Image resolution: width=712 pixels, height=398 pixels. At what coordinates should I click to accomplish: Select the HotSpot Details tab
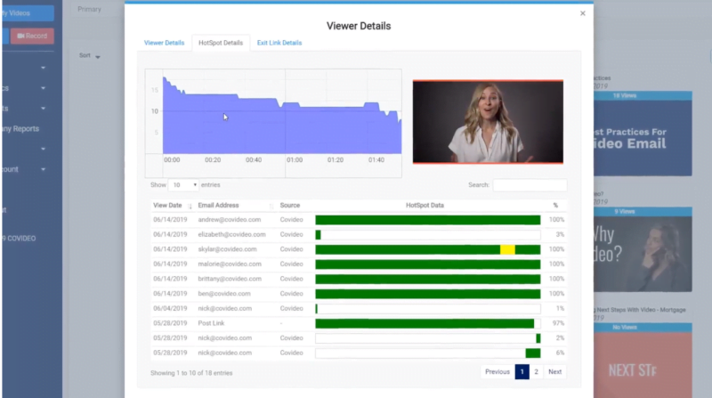221,43
